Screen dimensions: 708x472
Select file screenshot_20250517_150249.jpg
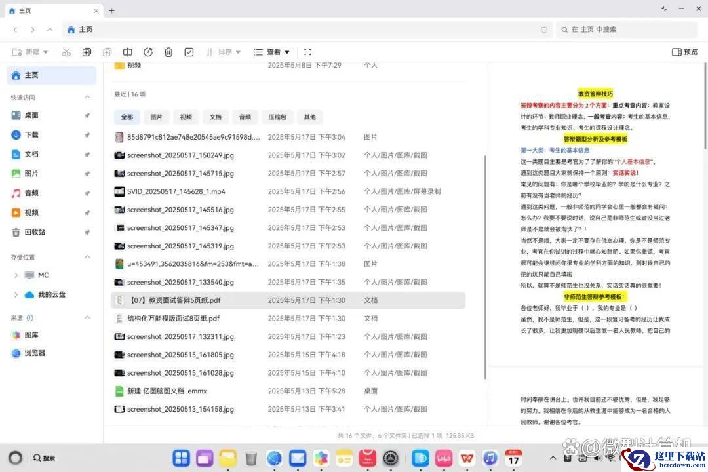288,155
